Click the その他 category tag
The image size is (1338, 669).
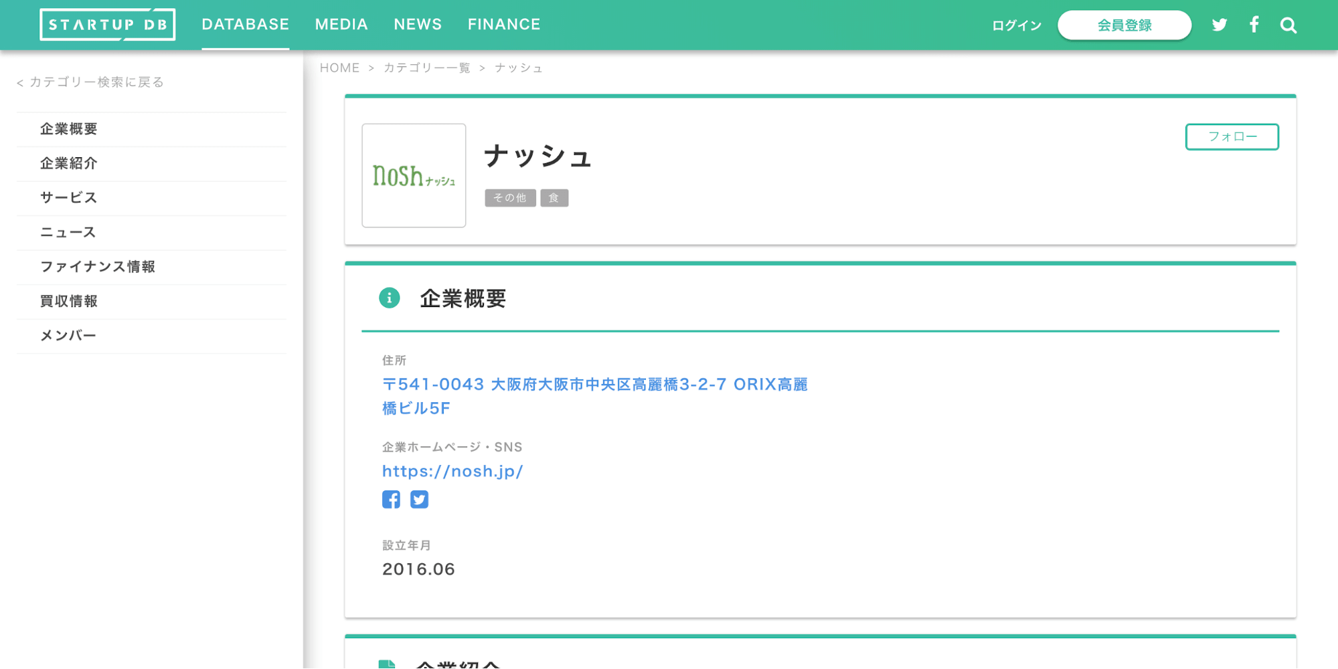[510, 198]
